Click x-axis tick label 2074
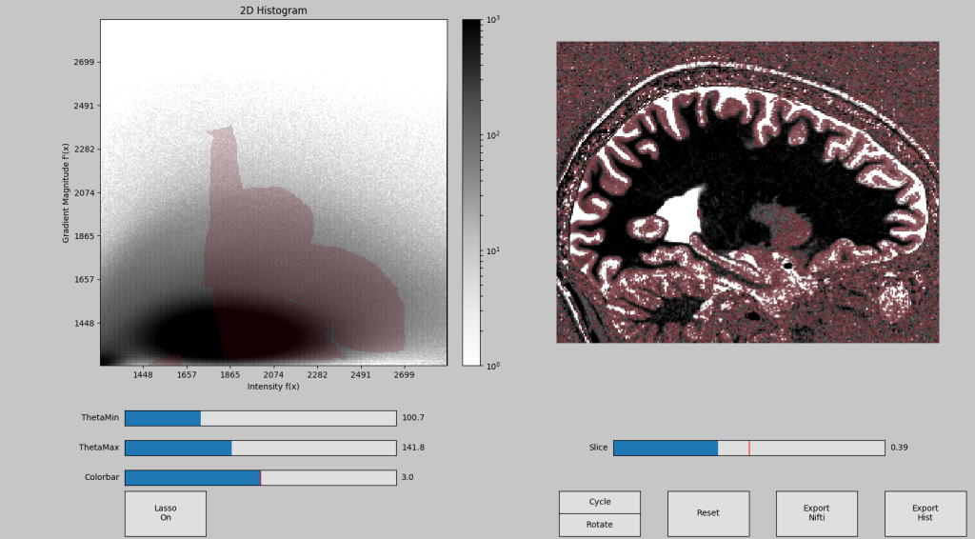Screen dimensions: 975x539 click(x=273, y=375)
